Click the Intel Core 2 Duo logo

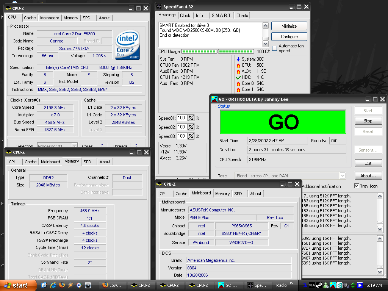coord(127,45)
